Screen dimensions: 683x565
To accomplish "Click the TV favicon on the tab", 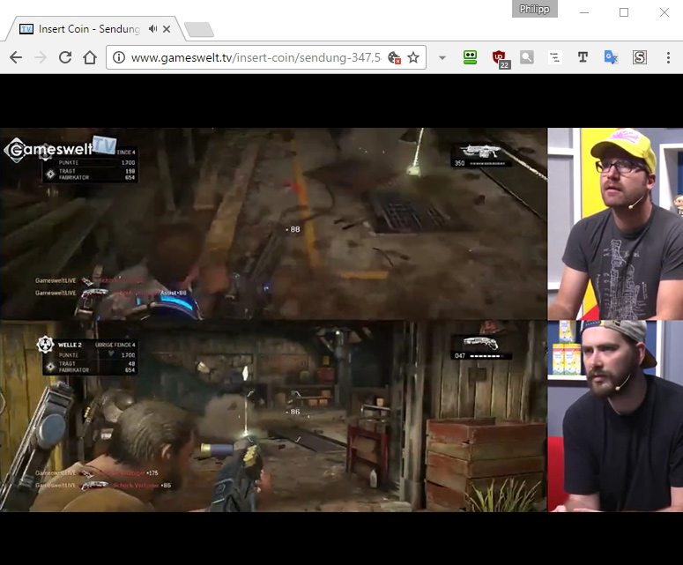I will [x=26, y=29].
